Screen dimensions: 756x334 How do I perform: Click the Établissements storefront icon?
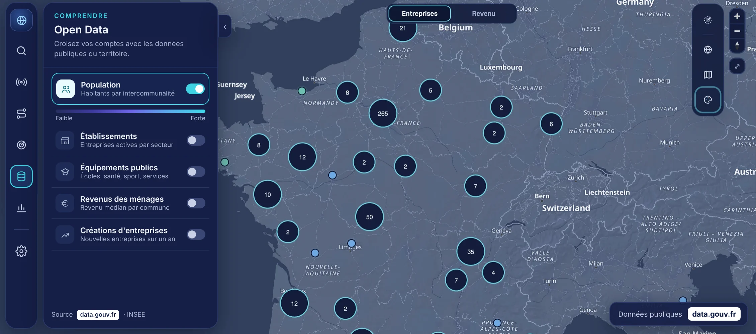pyautogui.click(x=65, y=140)
